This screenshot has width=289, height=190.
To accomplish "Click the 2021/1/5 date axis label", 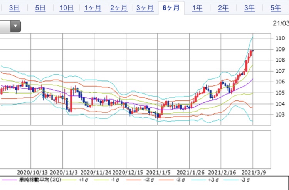I will coord(158,173).
